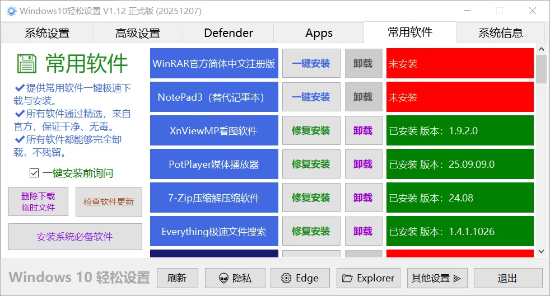550x296 pixels.
Task: Click the 7-Zip压缩解压缩软件 label
Action: click(x=214, y=198)
